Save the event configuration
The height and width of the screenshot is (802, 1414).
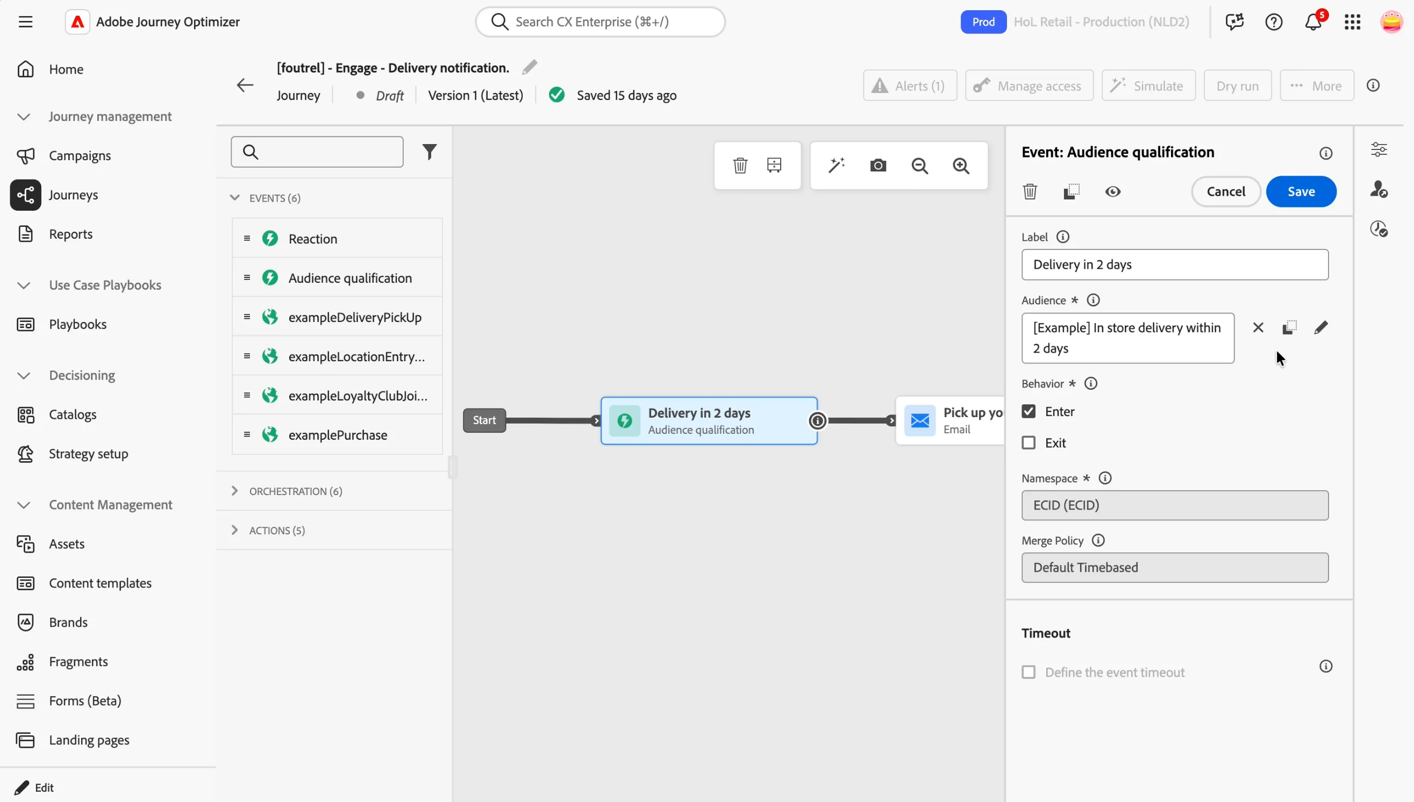(1301, 192)
